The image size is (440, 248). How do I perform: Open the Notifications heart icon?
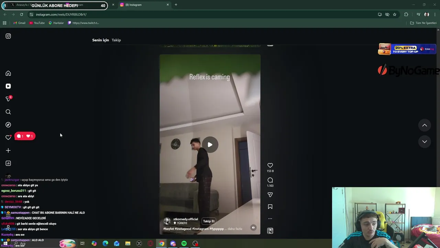coord(8,137)
